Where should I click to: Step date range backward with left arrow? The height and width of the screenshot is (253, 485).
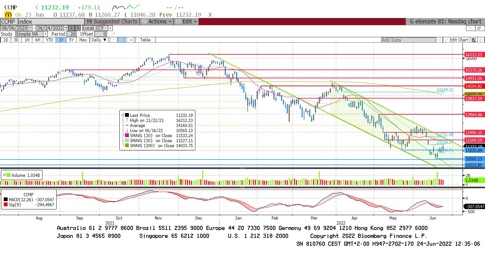[x=71, y=28]
